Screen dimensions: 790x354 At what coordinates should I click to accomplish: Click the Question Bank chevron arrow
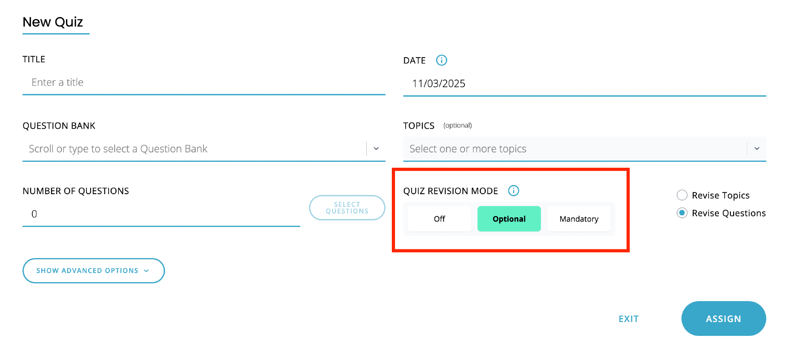tap(376, 149)
